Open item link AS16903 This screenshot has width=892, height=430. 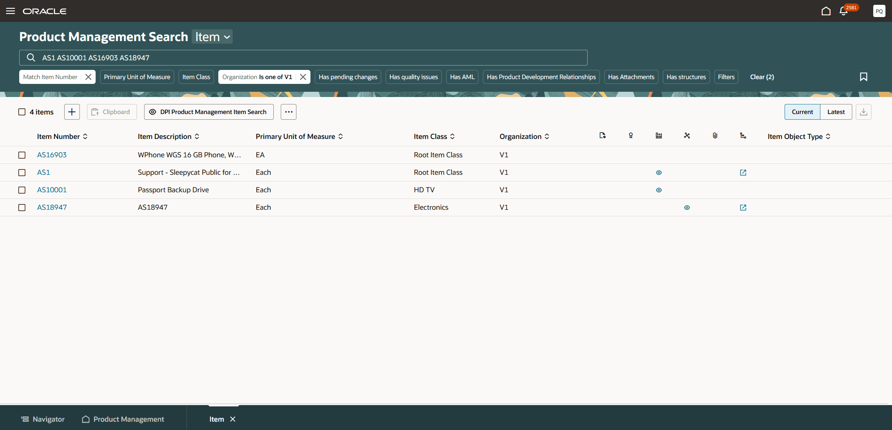[52, 155]
